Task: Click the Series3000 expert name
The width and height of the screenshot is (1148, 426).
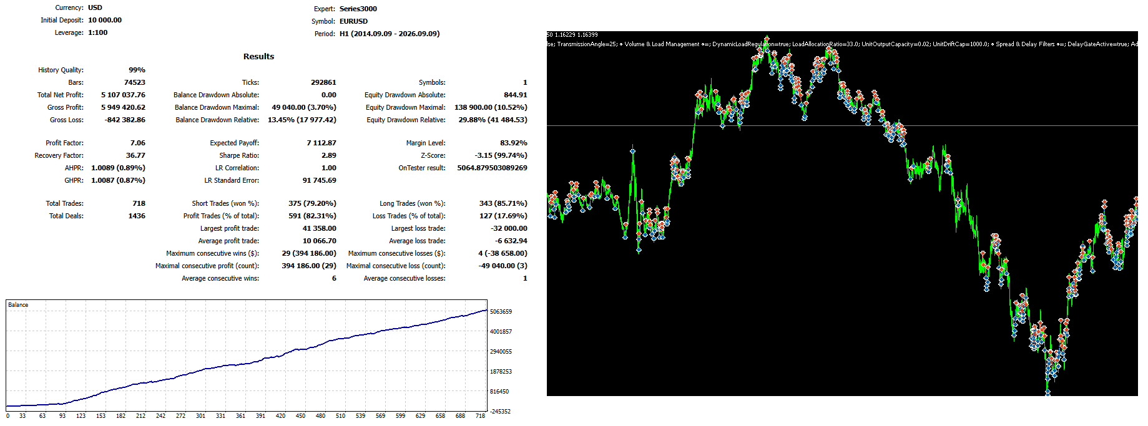Action: click(x=358, y=9)
